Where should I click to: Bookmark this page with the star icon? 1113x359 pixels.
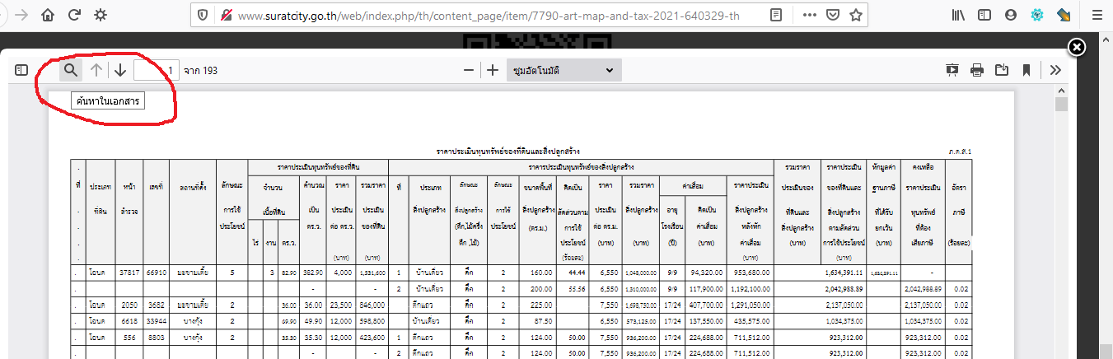(856, 15)
